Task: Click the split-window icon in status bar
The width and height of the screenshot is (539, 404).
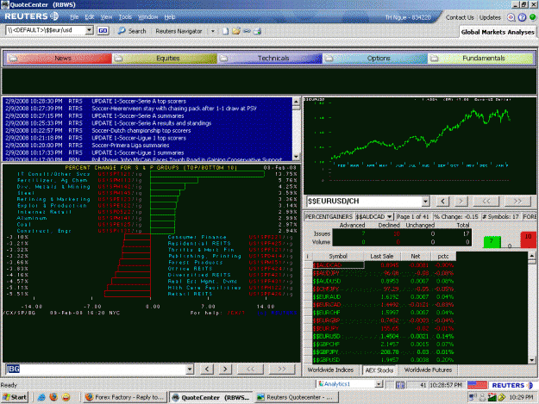Action: coord(400,385)
